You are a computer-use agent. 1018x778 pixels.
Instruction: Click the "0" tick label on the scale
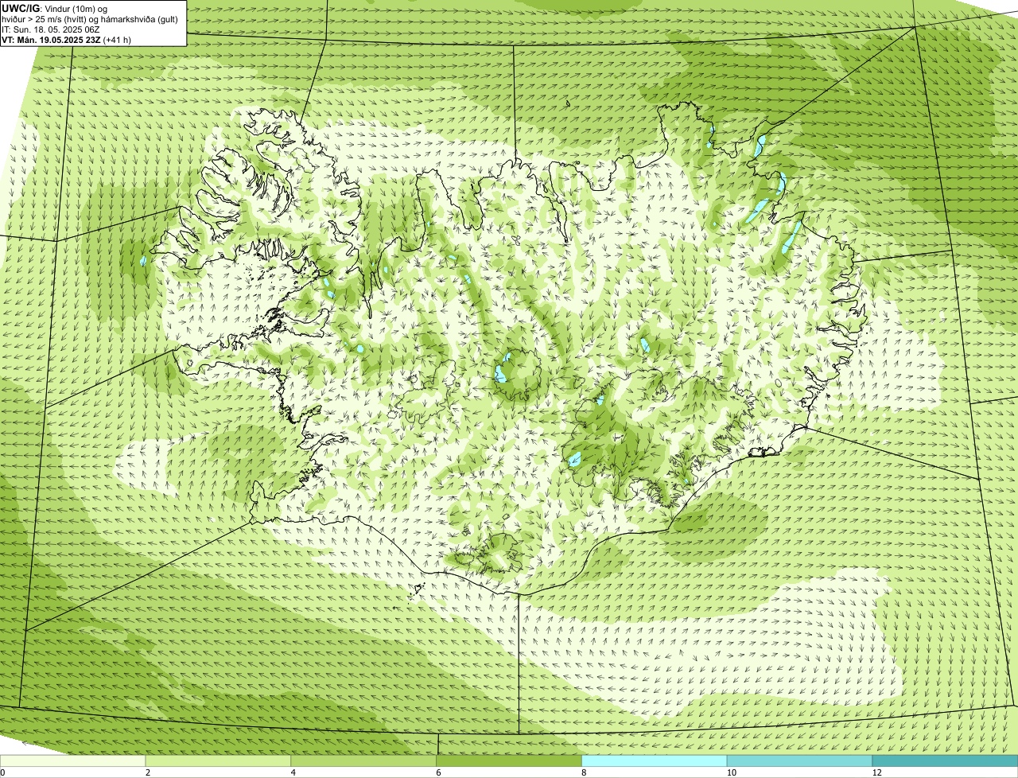click(2, 772)
